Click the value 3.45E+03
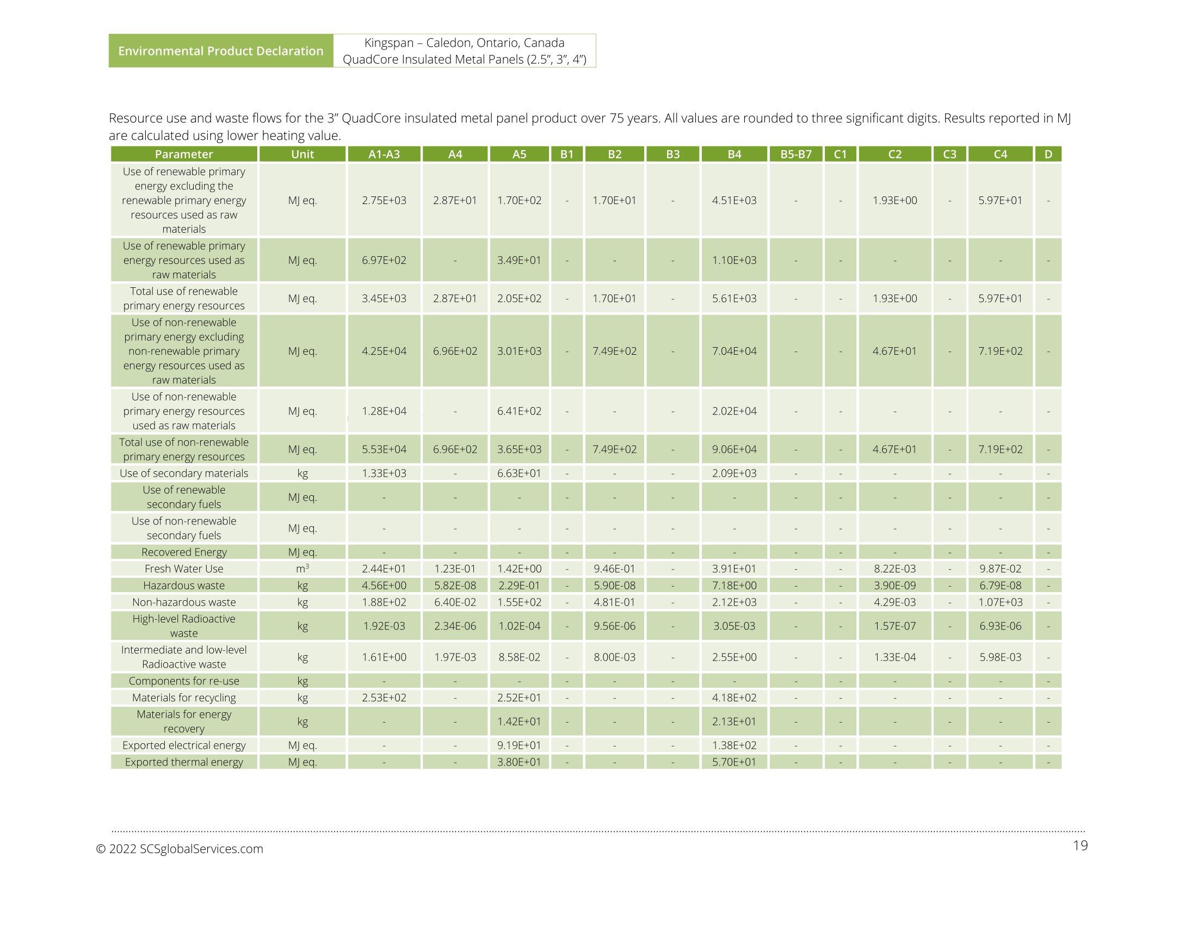The height and width of the screenshot is (925, 1197). (384, 298)
